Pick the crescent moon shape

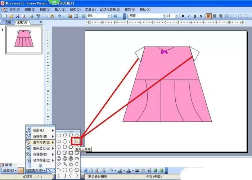(x=77, y=164)
